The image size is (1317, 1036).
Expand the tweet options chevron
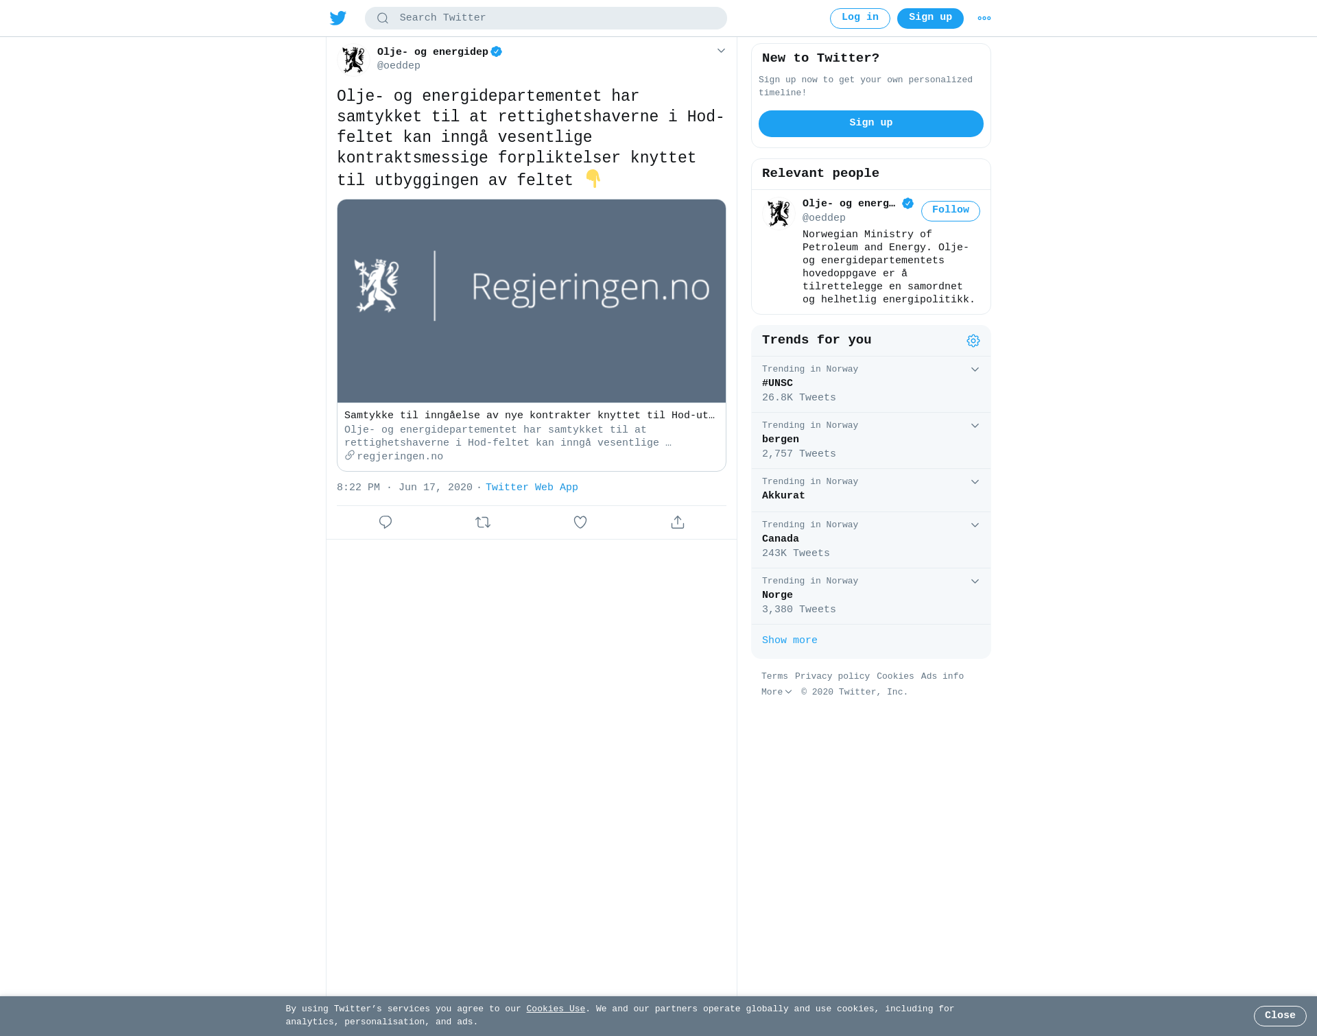[x=721, y=51]
